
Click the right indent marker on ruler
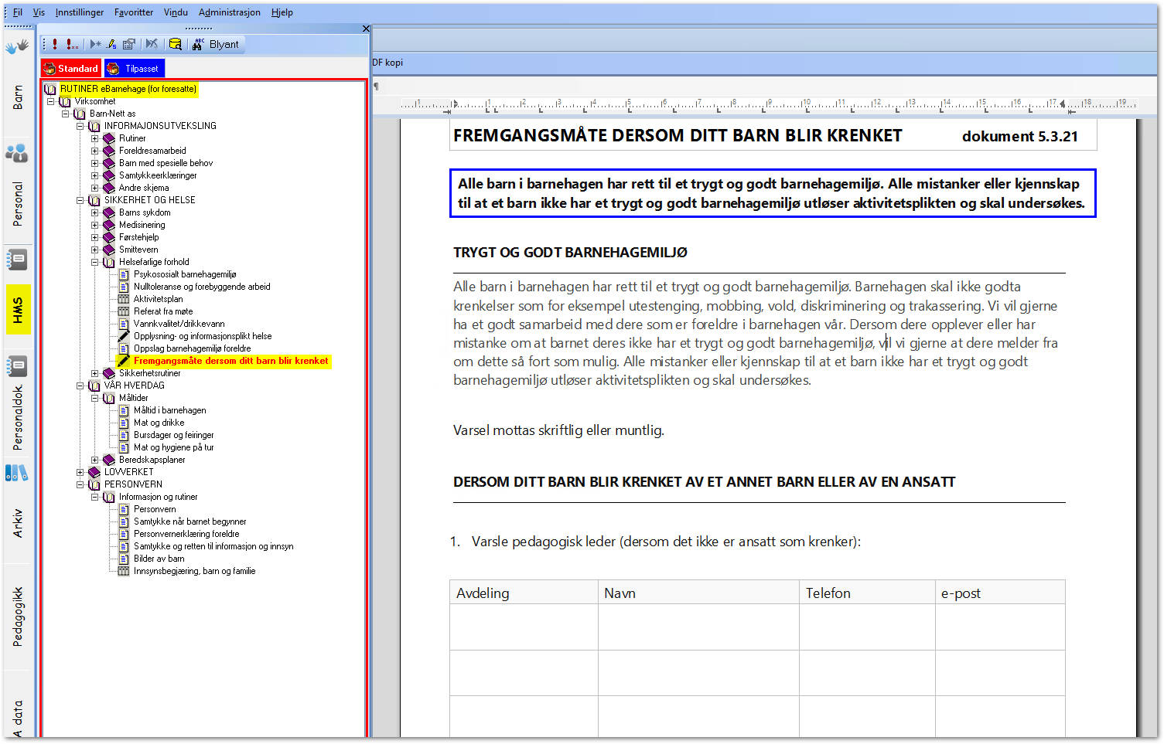click(1063, 104)
